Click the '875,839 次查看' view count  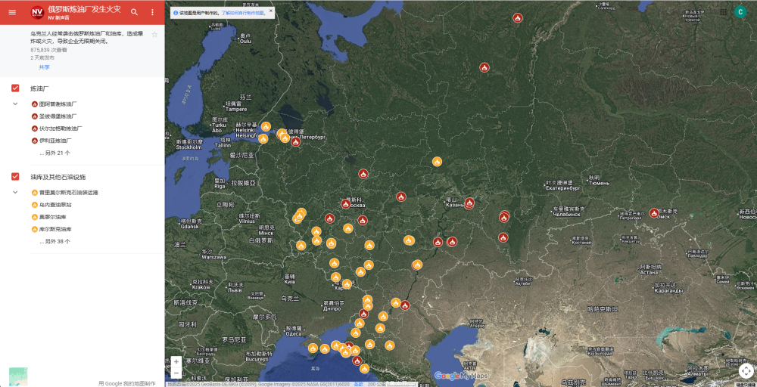click(49, 50)
